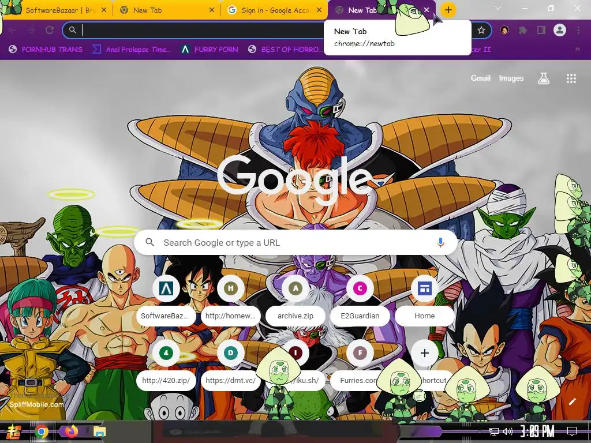Open Search Labs flask icon
This screenshot has width=591, height=443.
tap(544, 78)
